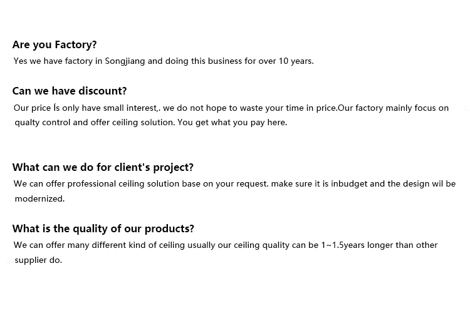Click the word 'Songjiang' in the first answer

tap(125, 61)
